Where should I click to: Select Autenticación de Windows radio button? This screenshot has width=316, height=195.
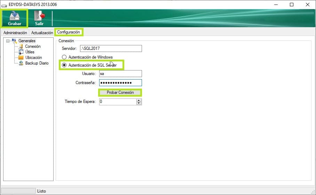(64, 57)
